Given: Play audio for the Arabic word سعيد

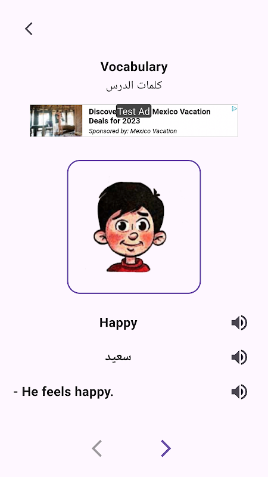Looking at the screenshot, I should tap(239, 357).
